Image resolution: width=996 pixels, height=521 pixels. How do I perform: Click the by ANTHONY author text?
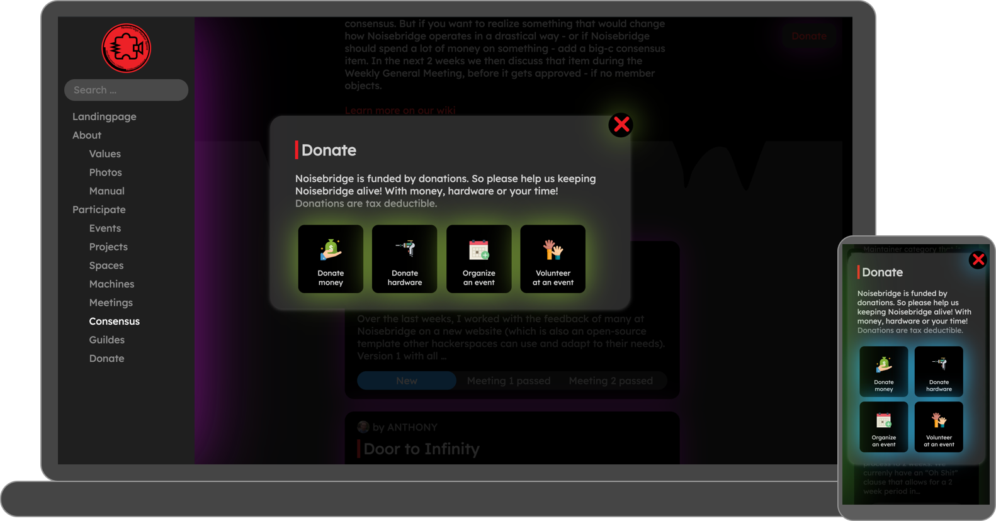(405, 427)
